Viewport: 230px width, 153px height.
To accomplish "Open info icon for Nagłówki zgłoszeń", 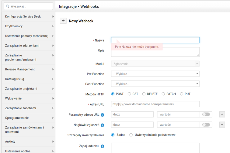I will coord(103,125).
